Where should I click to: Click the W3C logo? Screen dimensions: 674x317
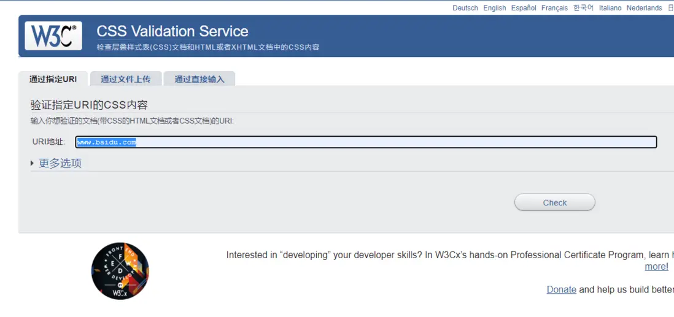point(53,36)
